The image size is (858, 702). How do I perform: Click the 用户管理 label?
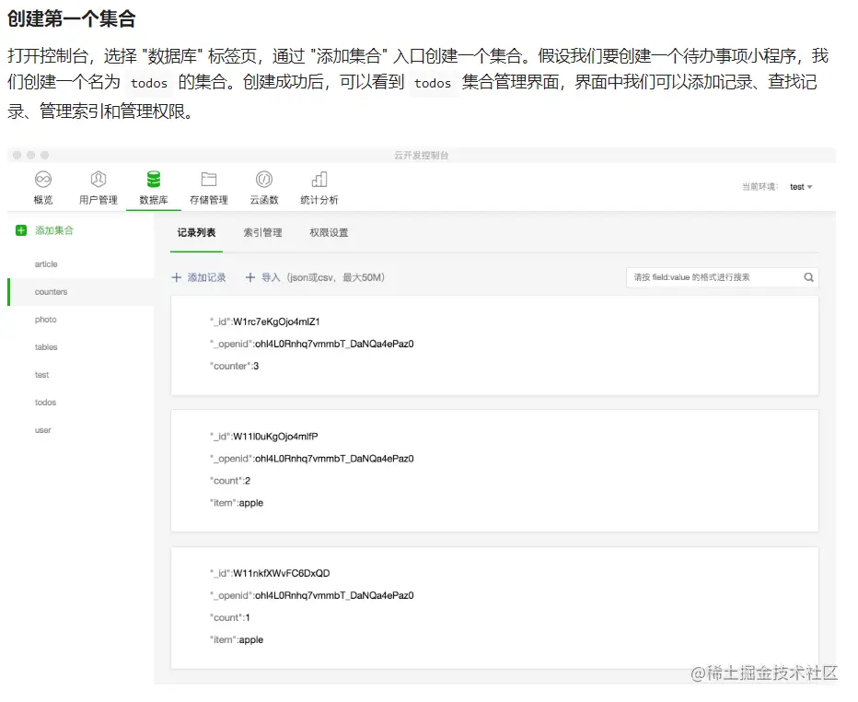point(99,200)
